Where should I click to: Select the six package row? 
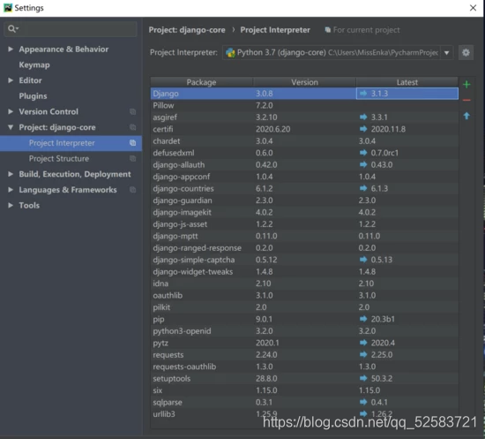(x=304, y=390)
